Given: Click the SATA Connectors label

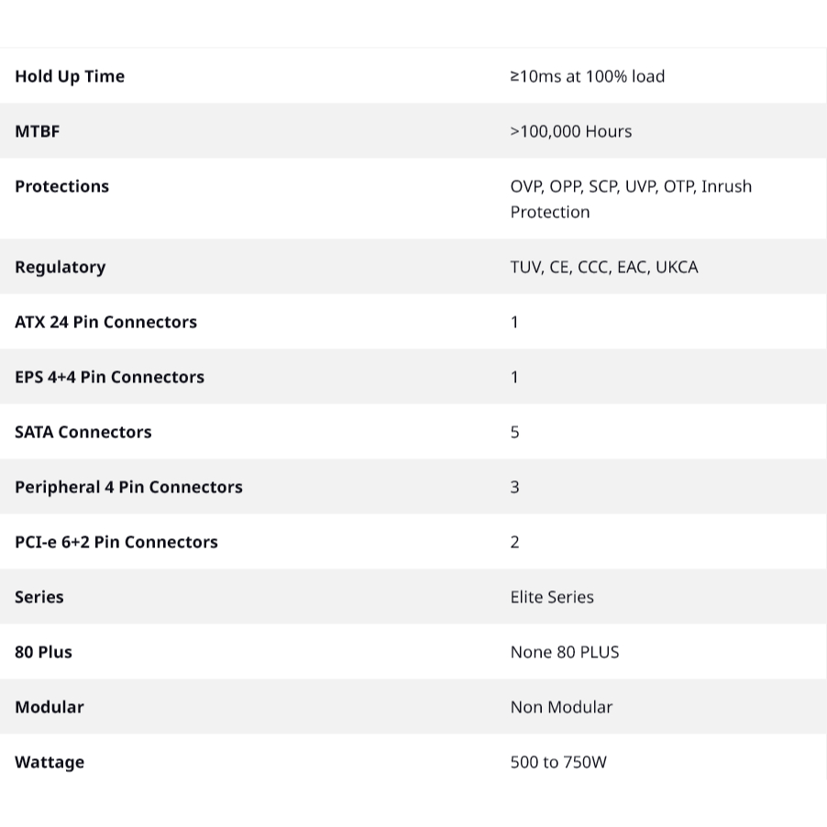Looking at the screenshot, I should [x=83, y=432].
